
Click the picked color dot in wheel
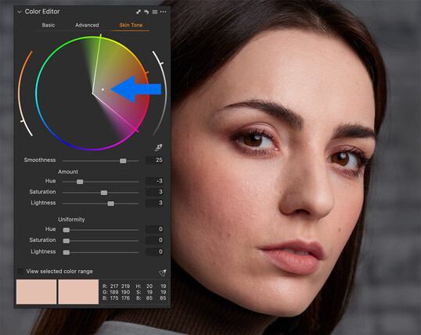coord(103,89)
